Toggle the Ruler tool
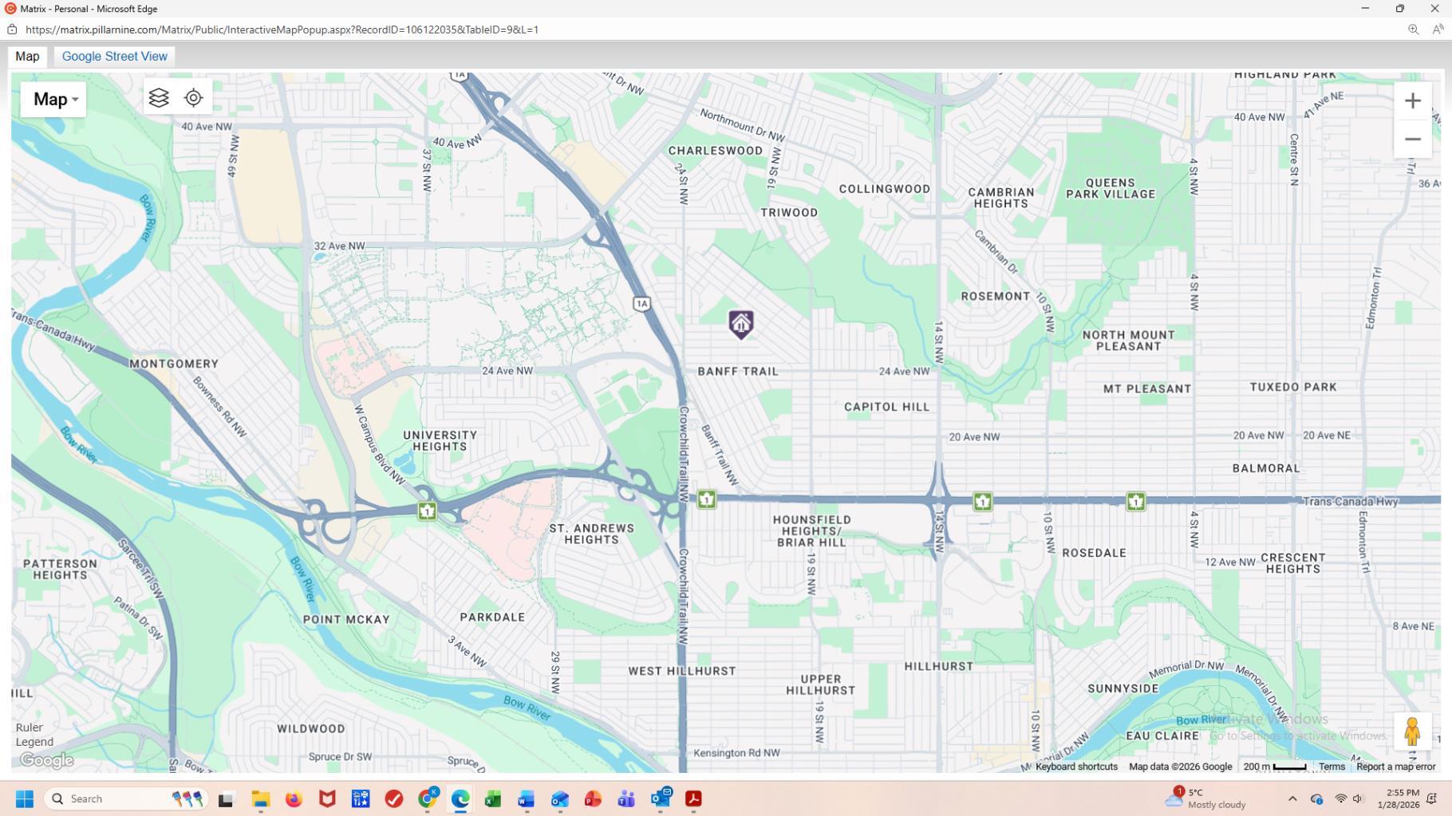 [x=30, y=727]
